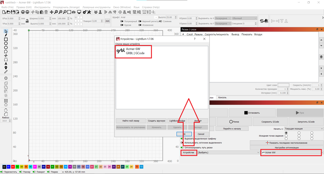Click the Создать вручную button
The width and height of the screenshot is (324, 174).
[x=156, y=121]
